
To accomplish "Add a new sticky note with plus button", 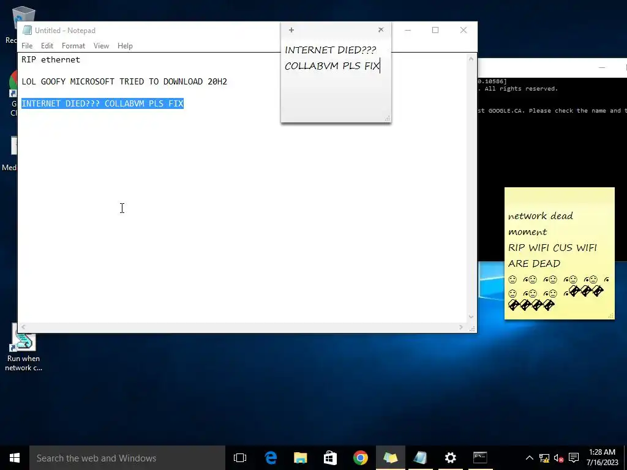I will [291, 30].
